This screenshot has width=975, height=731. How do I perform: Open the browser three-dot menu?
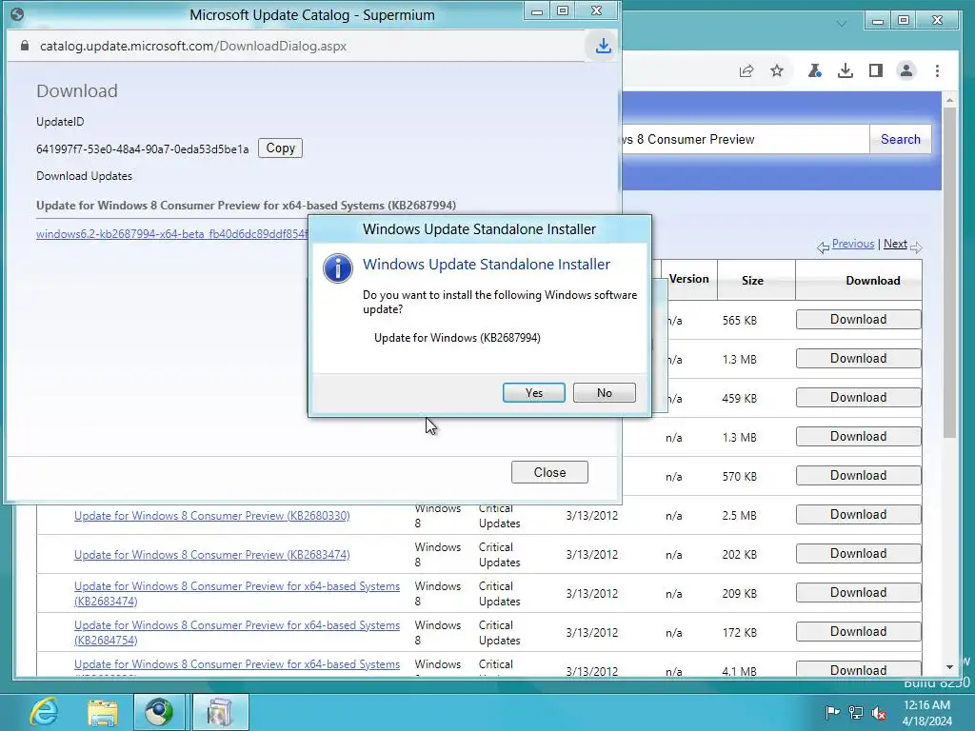coord(937,70)
